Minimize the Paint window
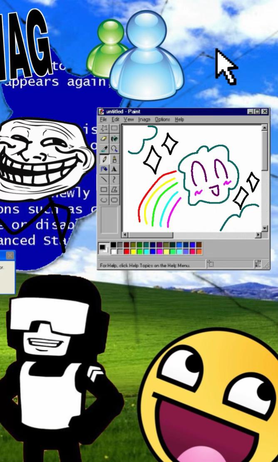The width and height of the screenshot is (278, 462). pyautogui.click(x=250, y=112)
